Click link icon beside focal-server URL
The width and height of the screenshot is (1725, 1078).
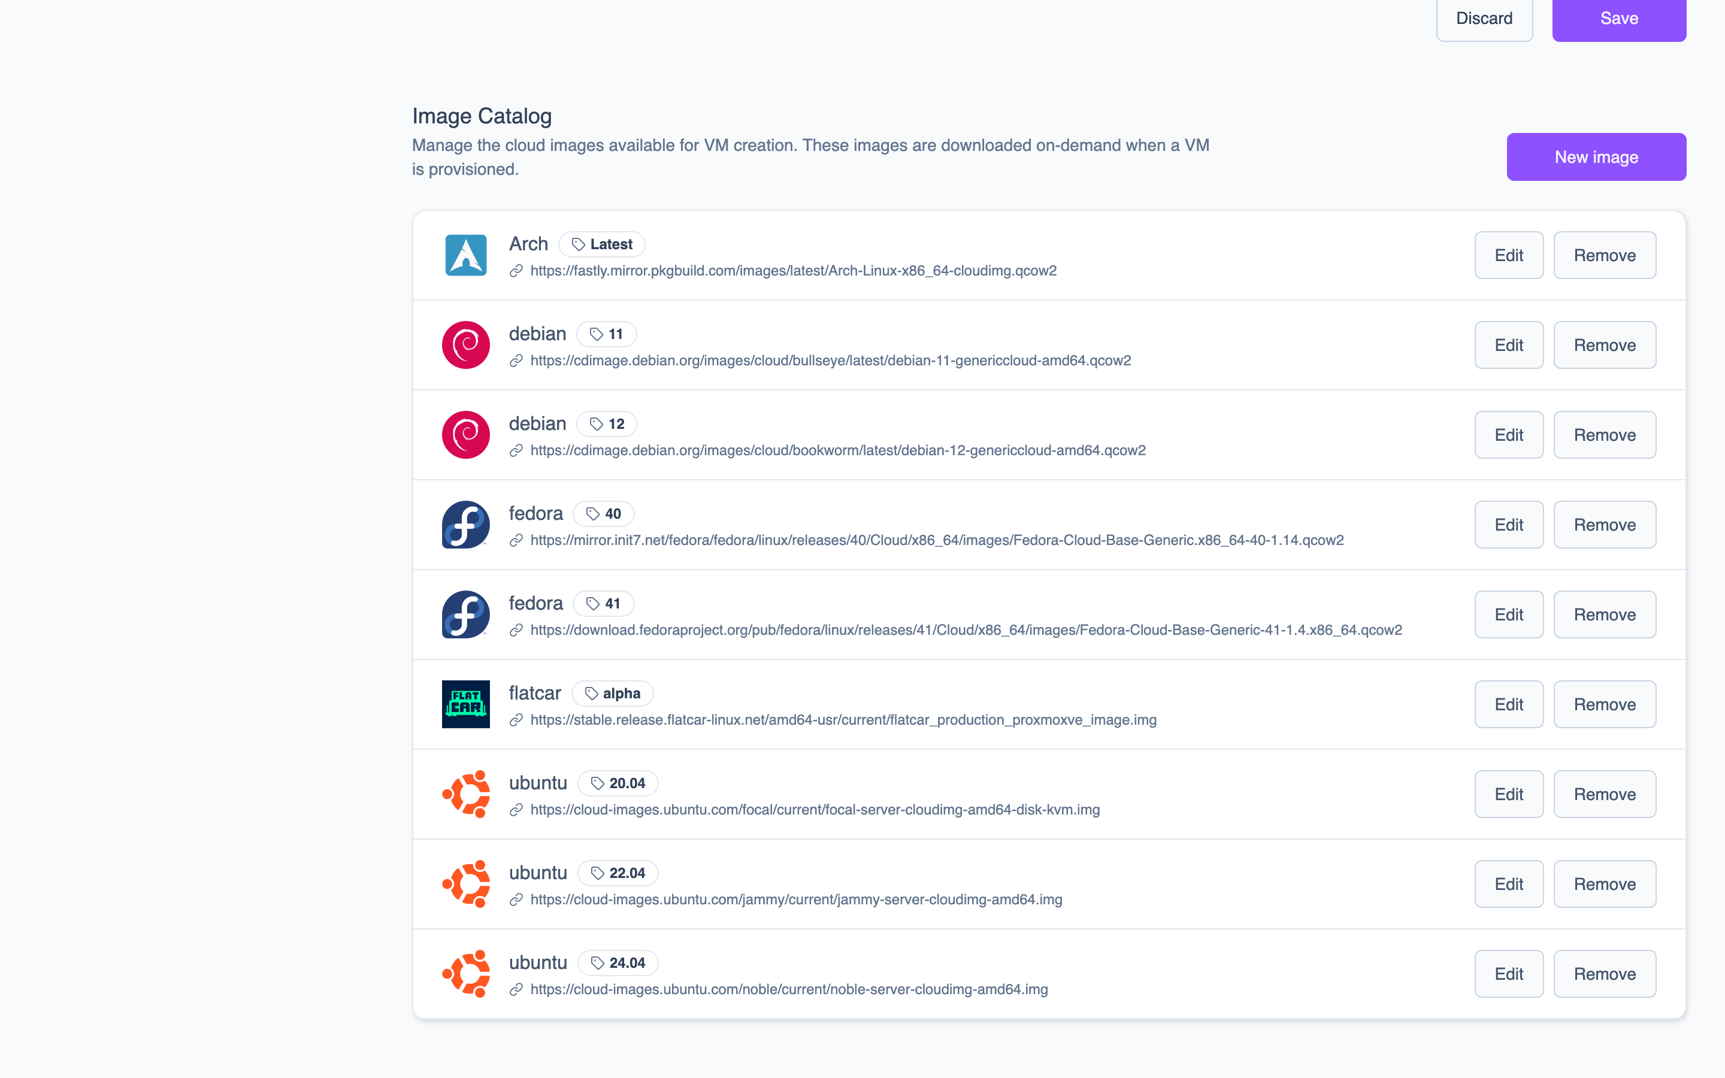tap(516, 810)
